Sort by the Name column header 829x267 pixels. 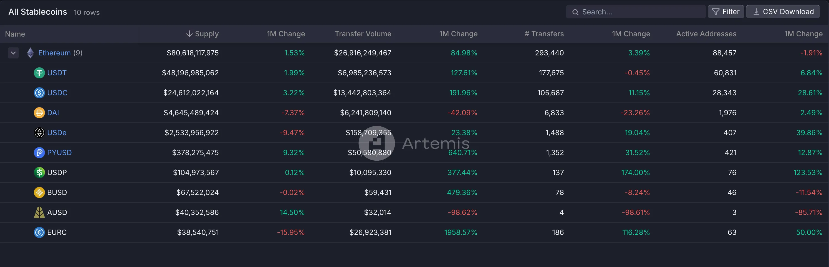click(15, 34)
